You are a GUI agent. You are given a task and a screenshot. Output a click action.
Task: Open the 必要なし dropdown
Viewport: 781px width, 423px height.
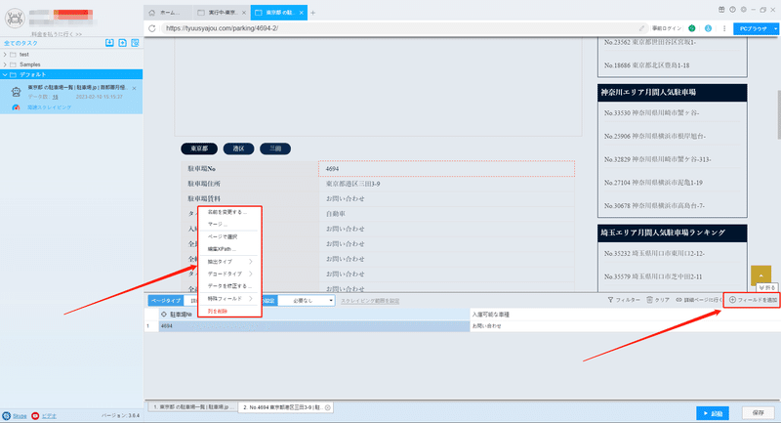click(x=307, y=301)
